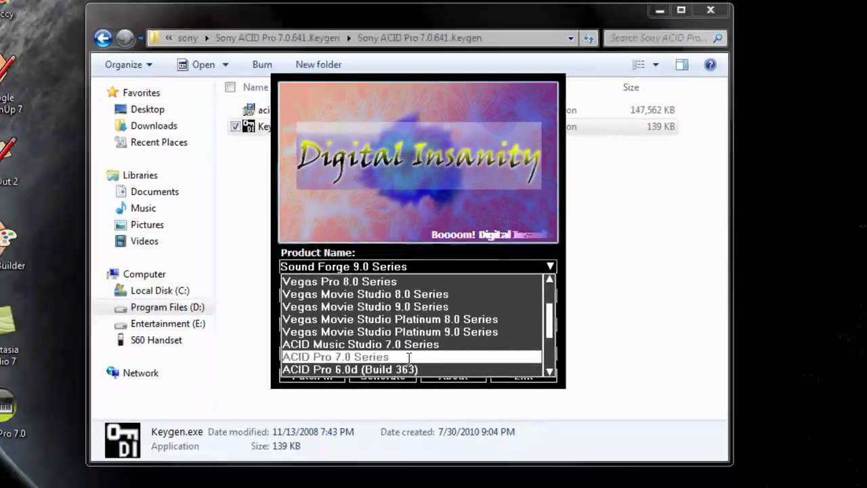Image resolution: width=867 pixels, height=488 pixels.
Task: Click the refresh button beside address bar
Action: click(x=589, y=38)
